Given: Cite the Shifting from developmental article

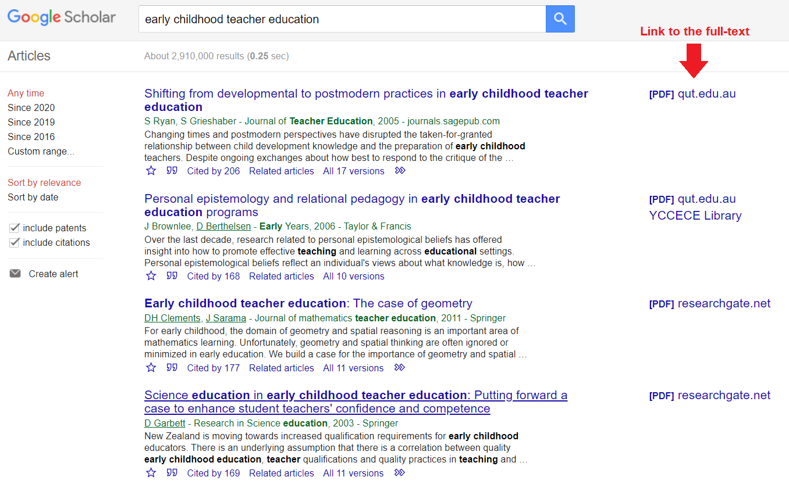Looking at the screenshot, I should (x=172, y=171).
